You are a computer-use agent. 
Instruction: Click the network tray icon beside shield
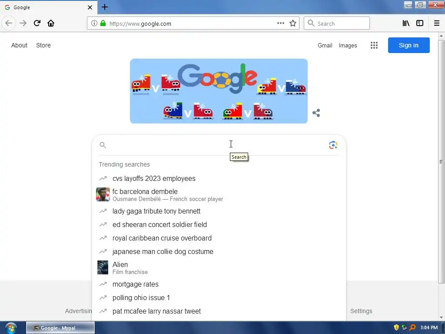405,327
